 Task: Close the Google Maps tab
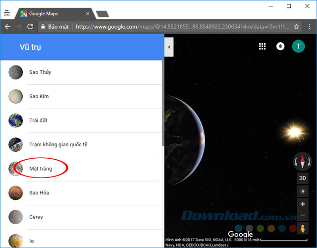[x=88, y=14]
